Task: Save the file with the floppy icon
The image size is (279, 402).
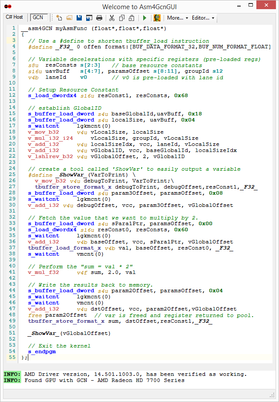Action: (79, 18)
